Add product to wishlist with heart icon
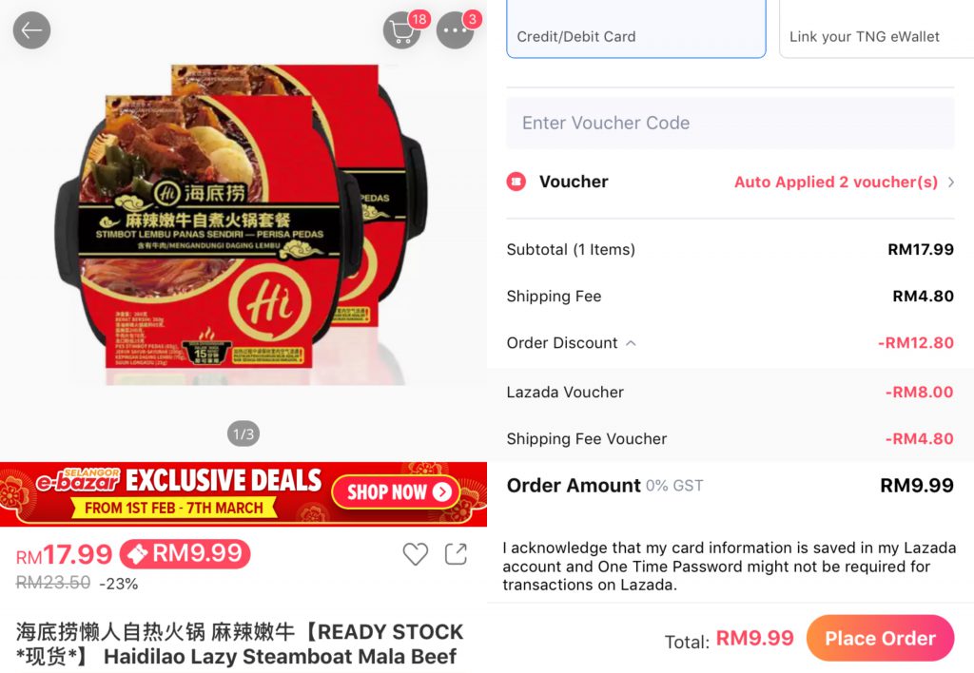This screenshot has width=974, height=673. tap(416, 554)
